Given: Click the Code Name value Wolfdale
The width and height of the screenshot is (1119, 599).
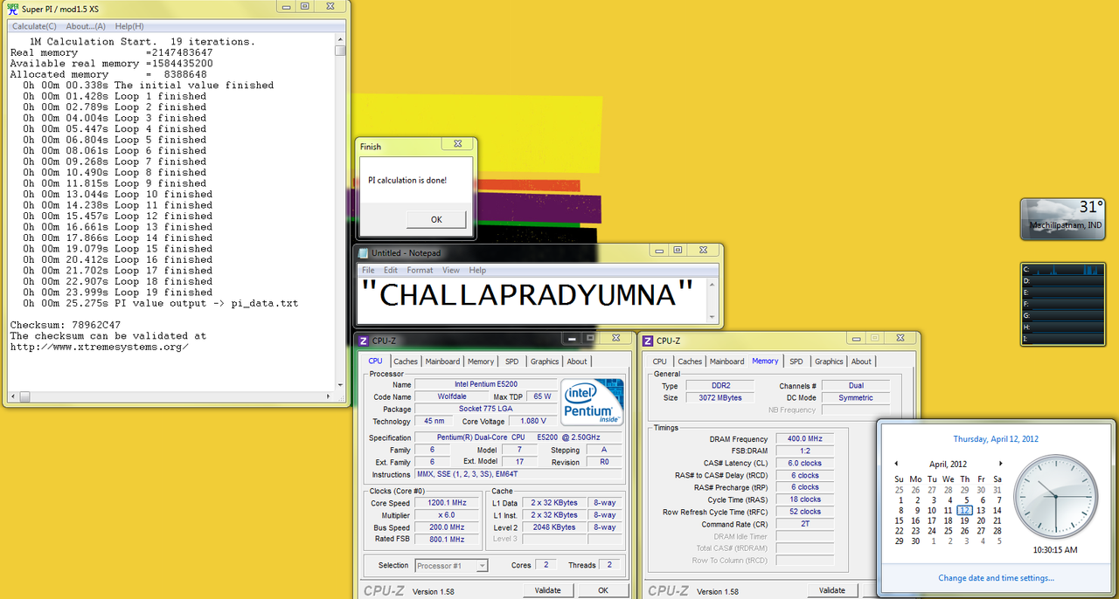Looking at the screenshot, I should (x=451, y=396).
